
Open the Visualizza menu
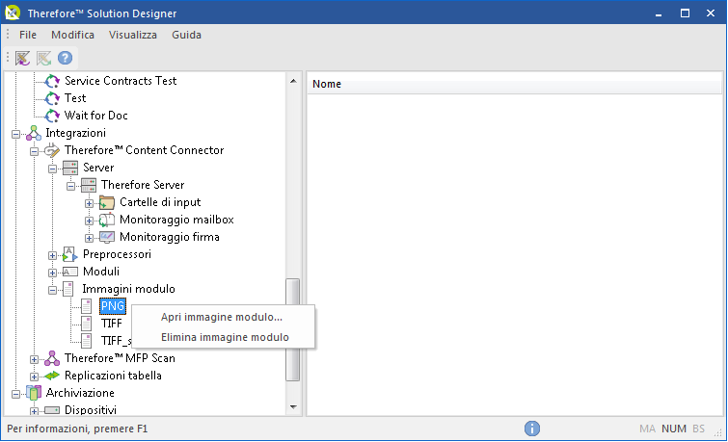tap(133, 35)
